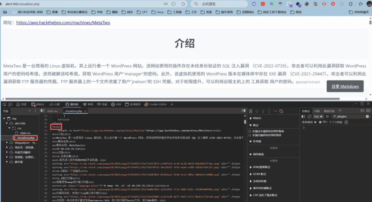Click the step debugger arrow icon
The height and width of the screenshot is (202, 372).
coord(275,111)
